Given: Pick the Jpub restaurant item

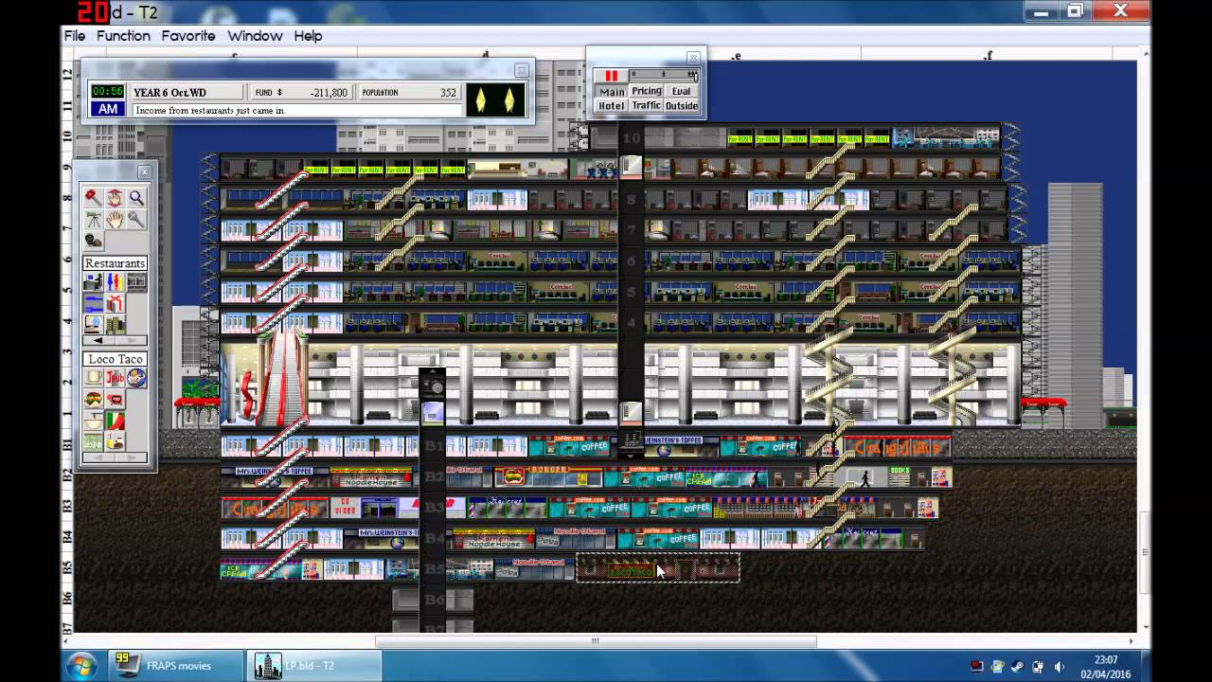Looking at the screenshot, I should 115,377.
